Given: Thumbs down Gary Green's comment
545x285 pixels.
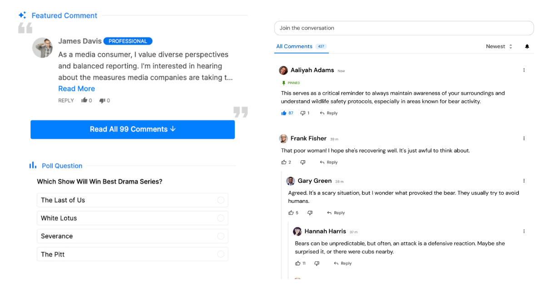Looking at the screenshot, I should click(x=310, y=213).
